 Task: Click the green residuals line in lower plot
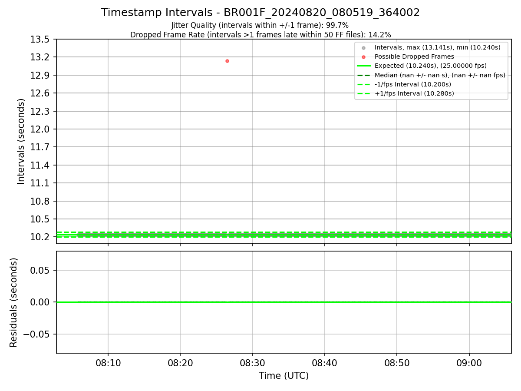pos(284,302)
